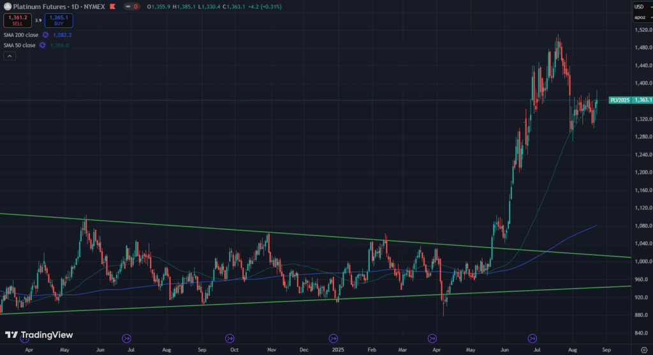This screenshot has height=355, width=653.
Task: Click rollover marker near October on timeline
Action: [x=230, y=338]
